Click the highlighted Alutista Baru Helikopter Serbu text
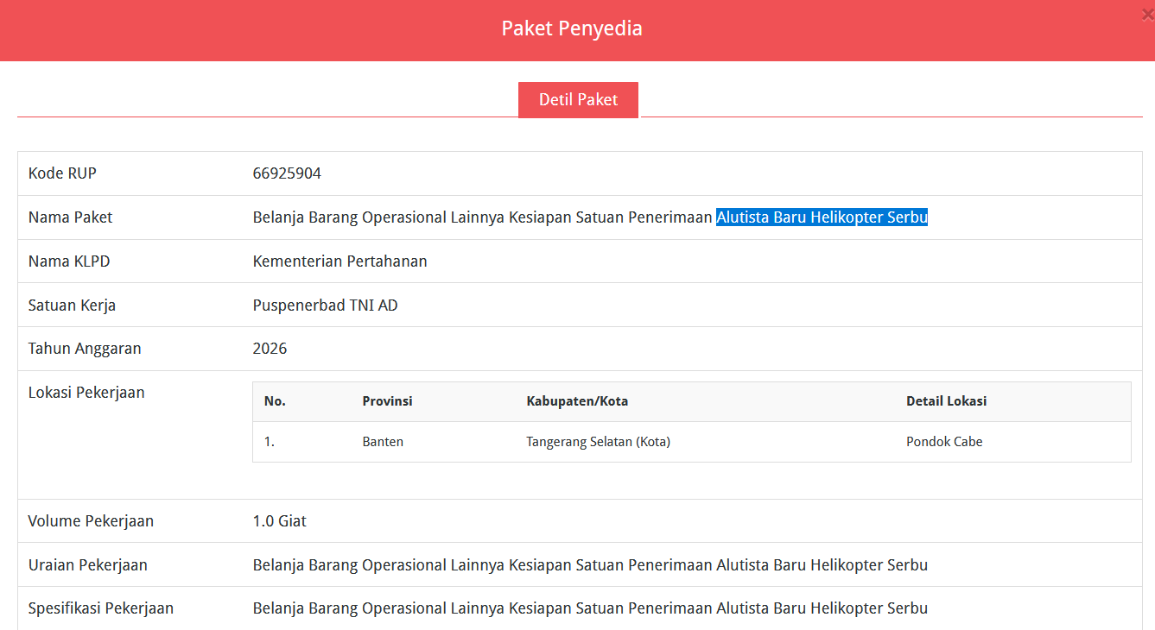1155x630 pixels. [822, 217]
